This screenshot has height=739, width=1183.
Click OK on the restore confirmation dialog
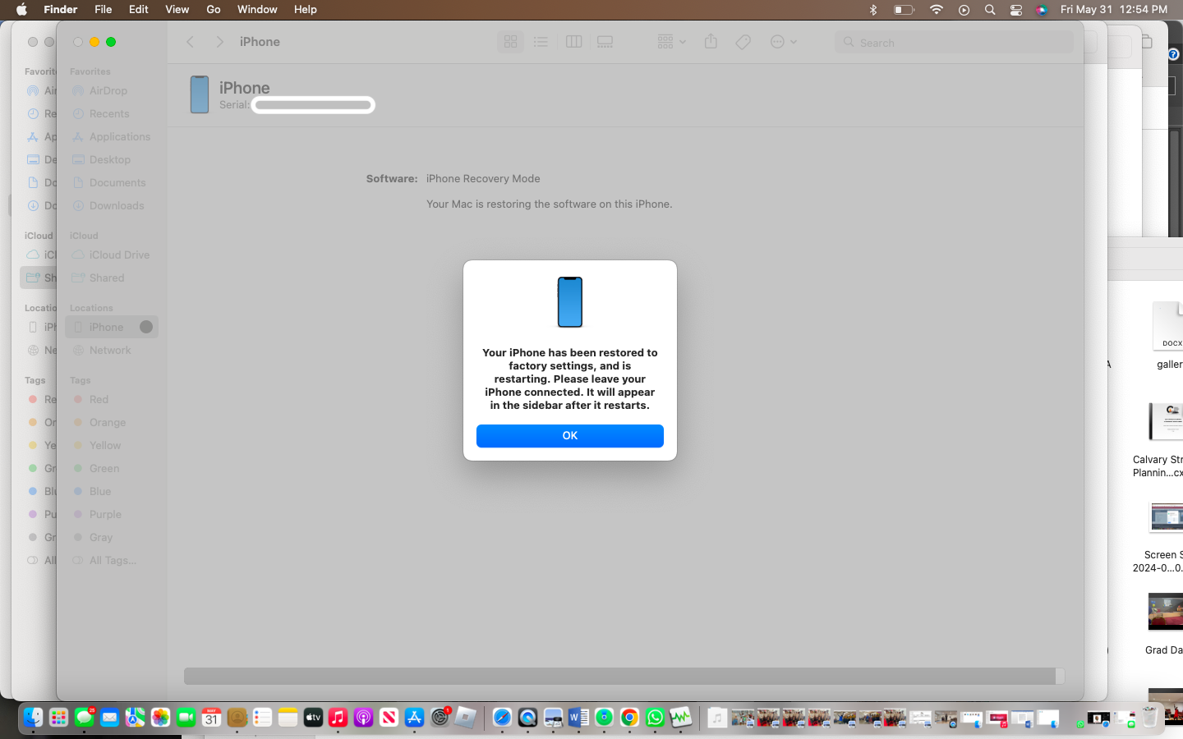569,436
